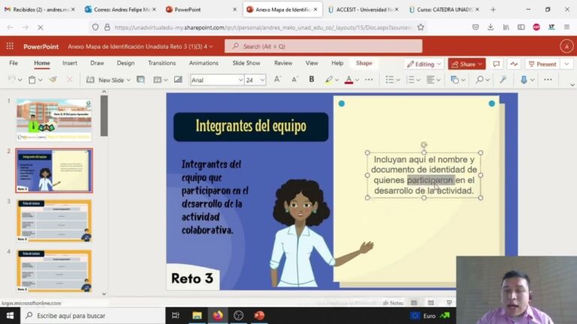
Task: Click the Delete X icon
Action: click(69, 79)
